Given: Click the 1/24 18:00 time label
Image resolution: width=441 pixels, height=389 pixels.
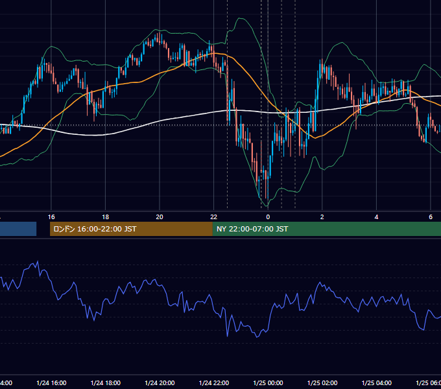Looking at the screenshot, I should coord(106,383).
